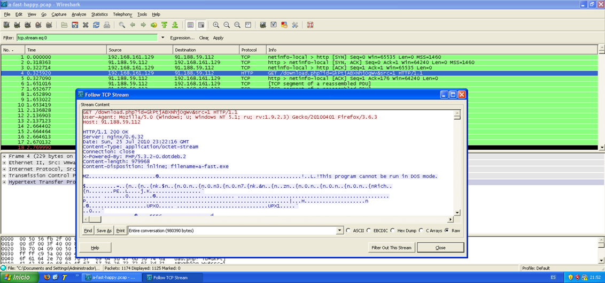The image size is (605, 283).
Task: Click the find packet magnifier icon
Action: [x=122, y=25]
